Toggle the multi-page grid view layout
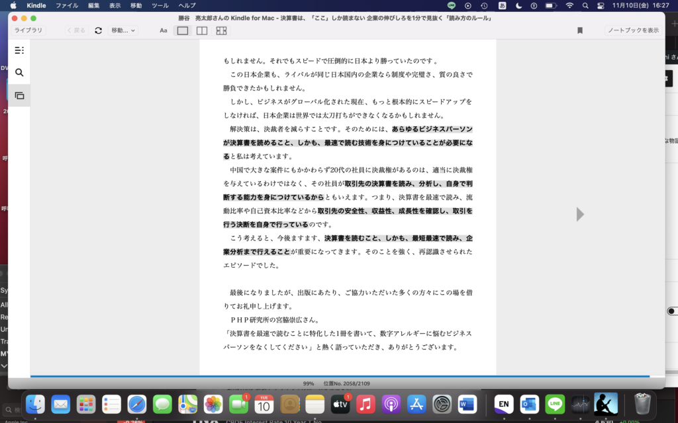Viewport: 678px width, 423px height. pos(221,30)
